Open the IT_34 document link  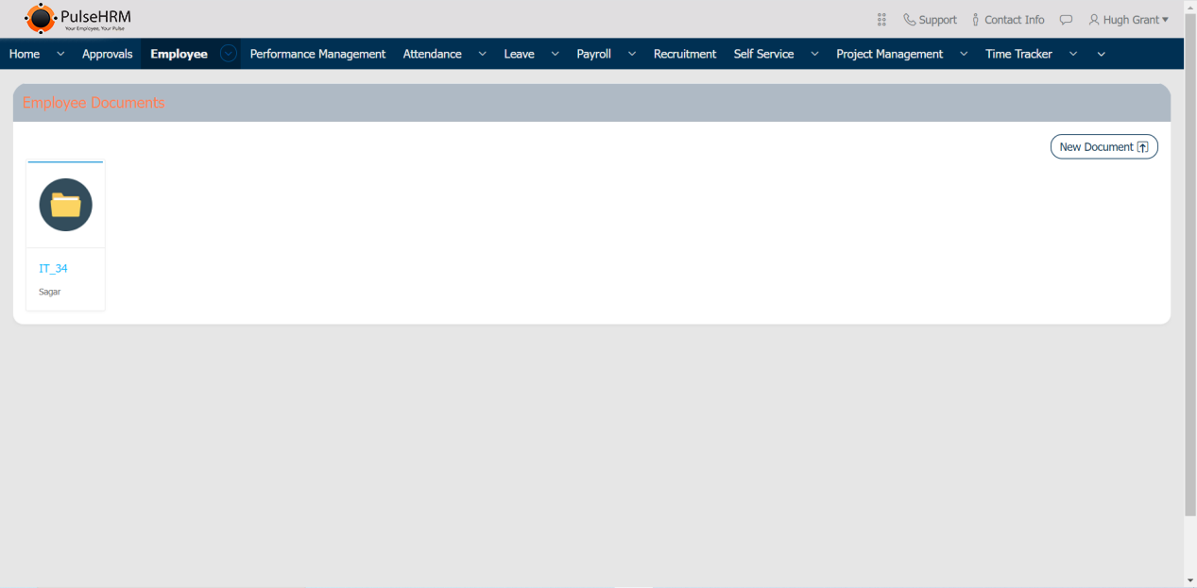point(53,269)
